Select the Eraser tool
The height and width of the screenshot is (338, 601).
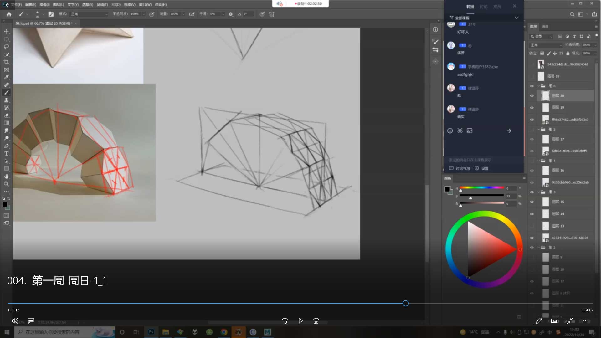tap(6, 115)
